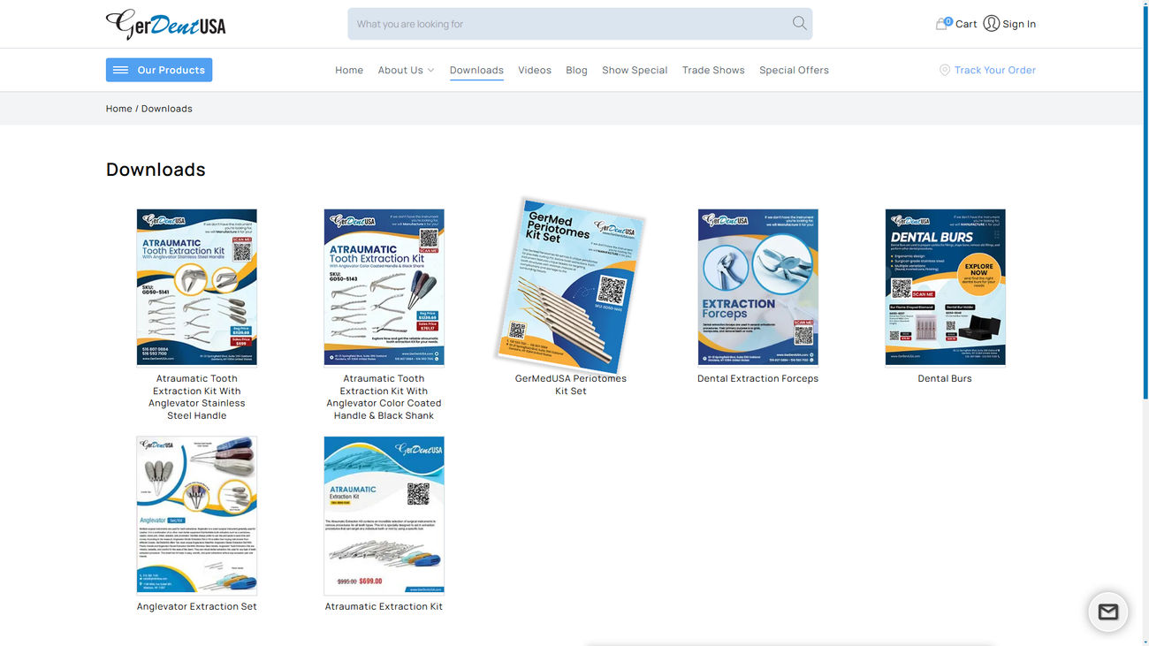Click the Dental Burs title

click(945, 378)
